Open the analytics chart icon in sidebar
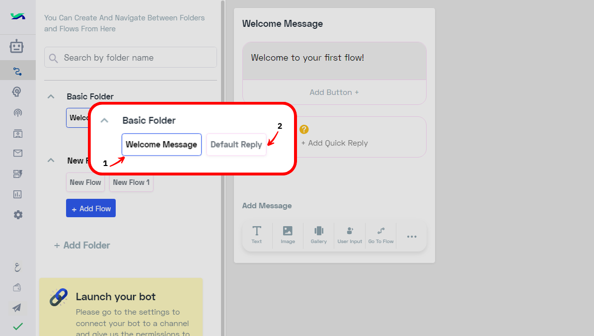 click(x=17, y=194)
